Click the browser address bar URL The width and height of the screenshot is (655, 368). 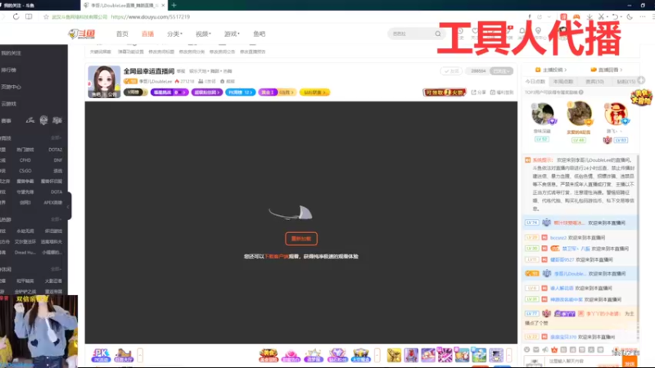(x=151, y=16)
